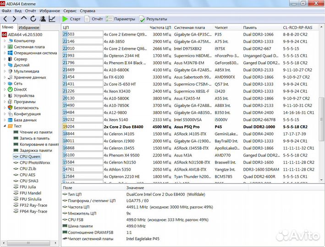Click the Back navigation arrow
325x247 pixels.
click(6, 19)
